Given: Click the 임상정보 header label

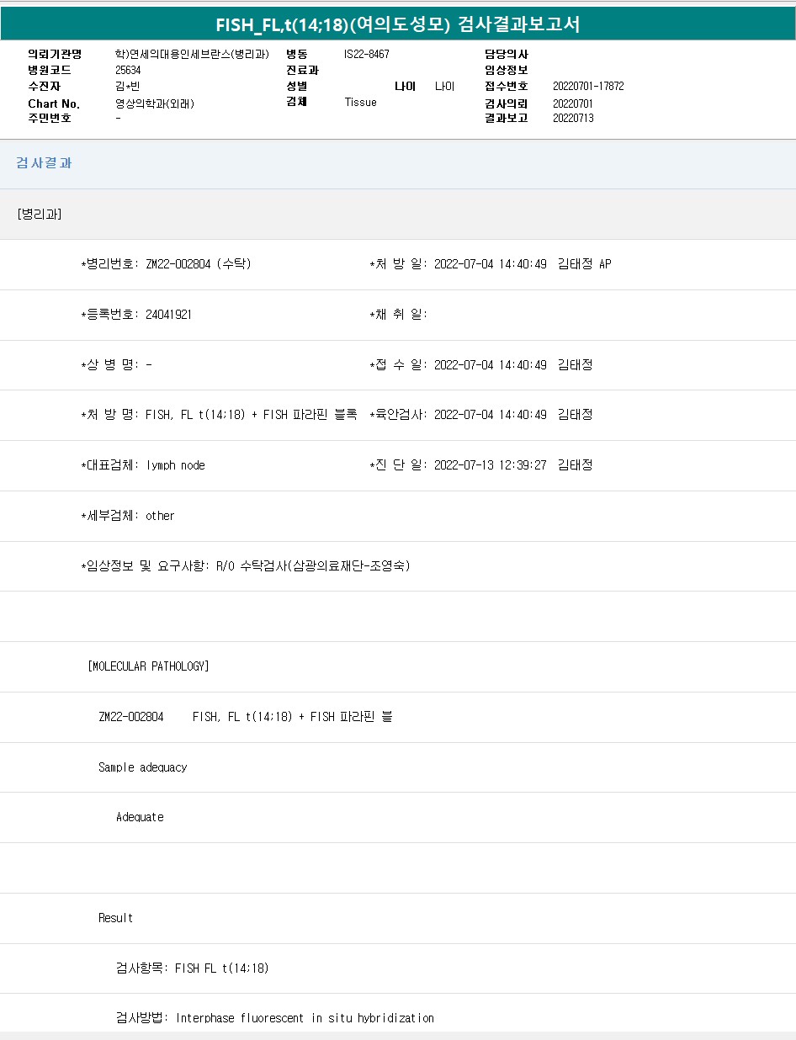Looking at the screenshot, I should [507, 71].
